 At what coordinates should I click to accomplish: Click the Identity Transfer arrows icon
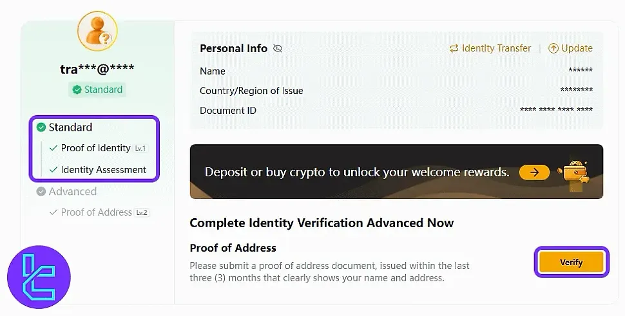(x=454, y=48)
